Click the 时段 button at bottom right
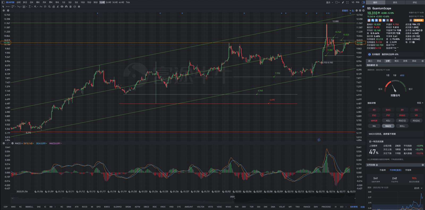 pyautogui.click(x=363, y=207)
